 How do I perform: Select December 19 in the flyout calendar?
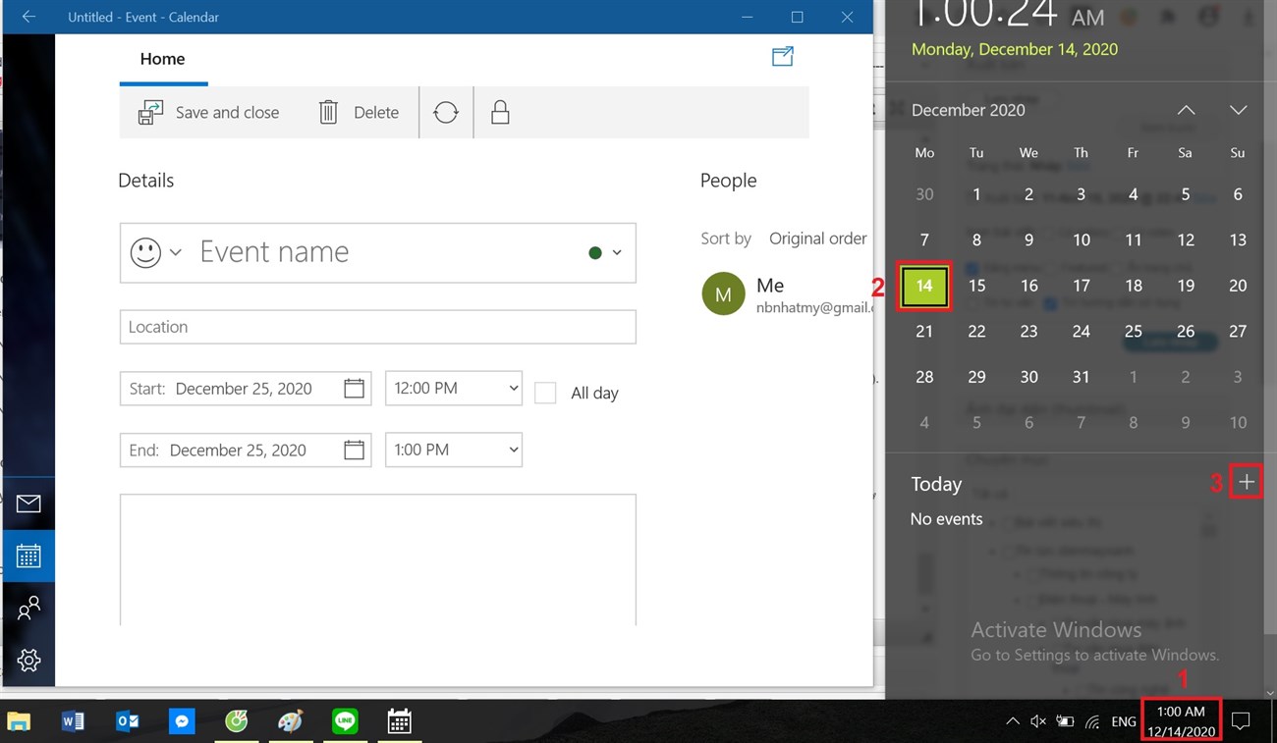1186,286
